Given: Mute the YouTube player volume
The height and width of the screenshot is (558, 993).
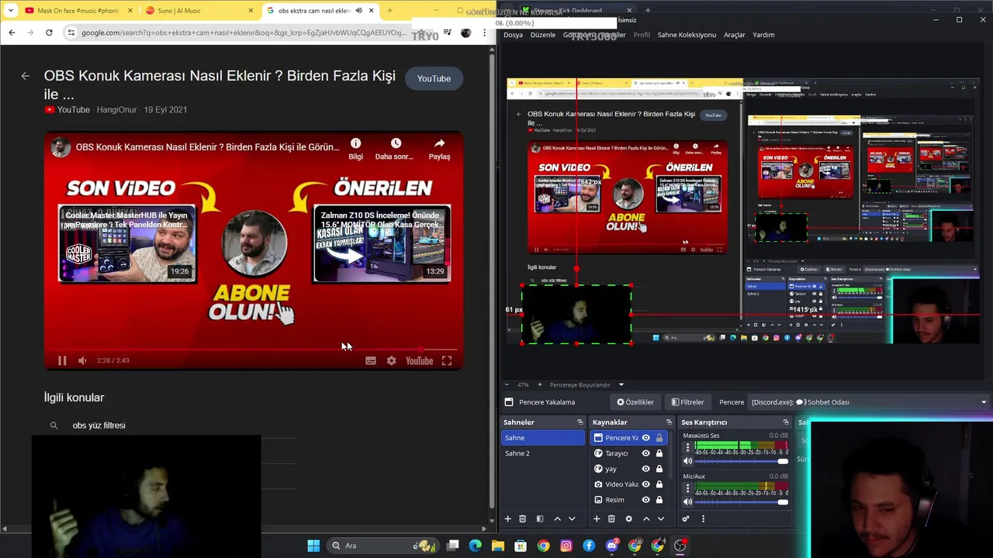Looking at the screenshot, I should pyautogui.click(x=82, y=360).
